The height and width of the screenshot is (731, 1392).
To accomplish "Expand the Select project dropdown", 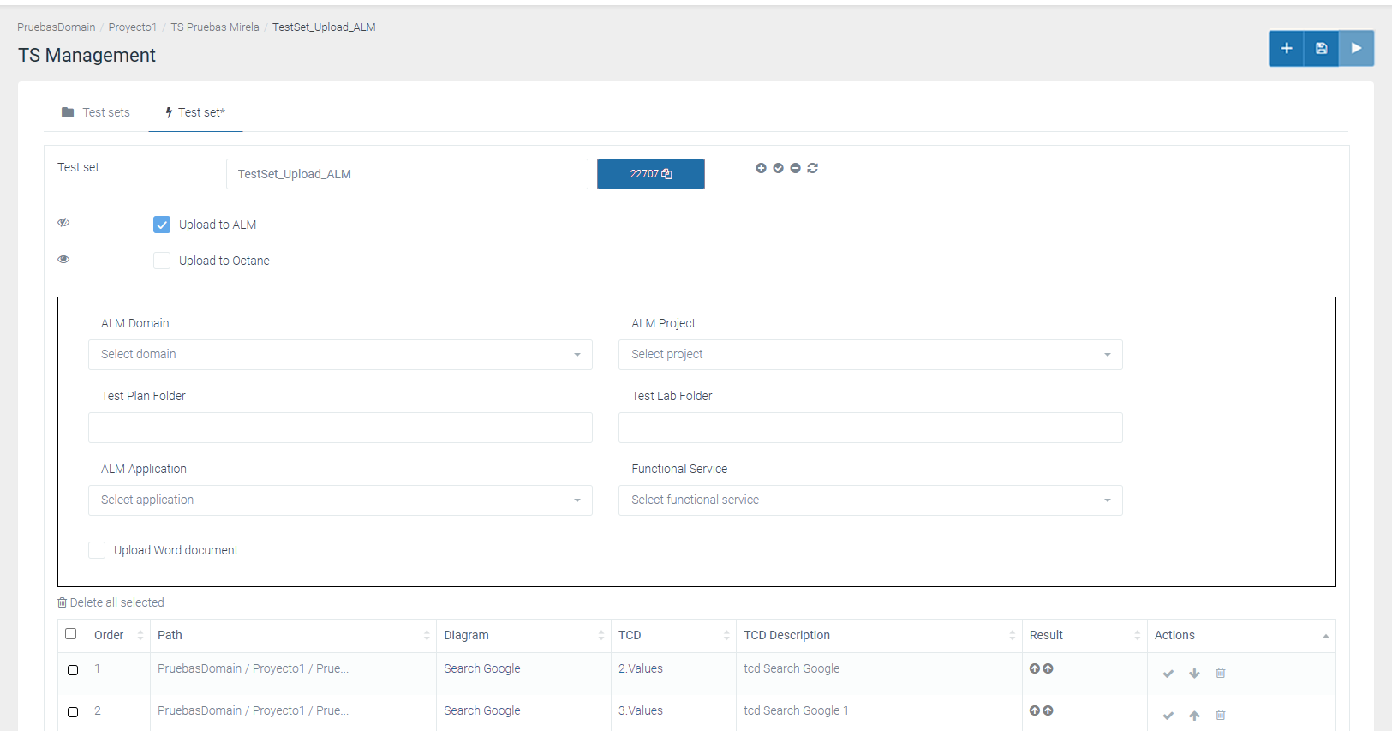I will click(869, 355).
